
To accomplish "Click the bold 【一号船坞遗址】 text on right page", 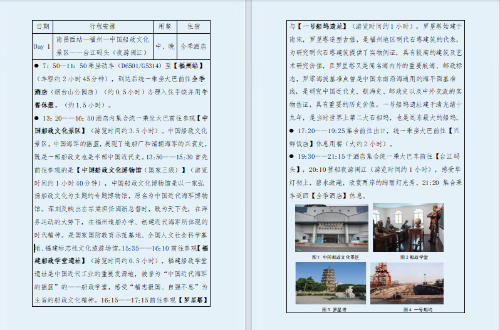I will click(320, 26).
